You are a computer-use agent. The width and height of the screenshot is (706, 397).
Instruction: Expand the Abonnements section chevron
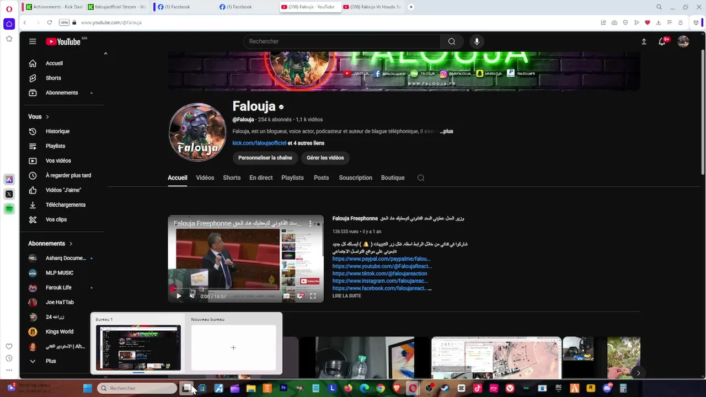pos(71,244)
